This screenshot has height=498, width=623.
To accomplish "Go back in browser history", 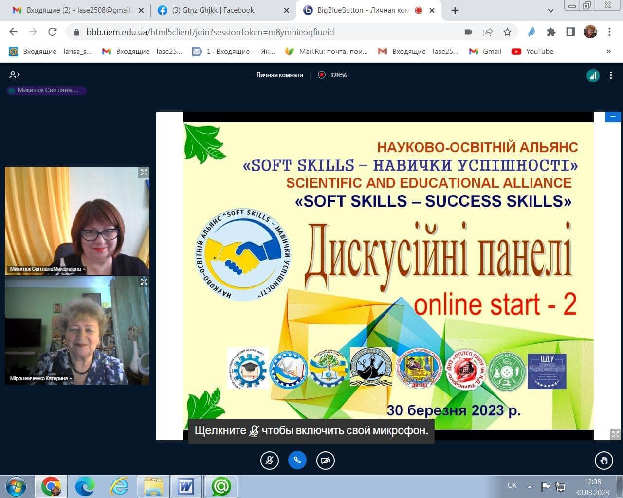I will pyautogui.click(x=14, y=32).
